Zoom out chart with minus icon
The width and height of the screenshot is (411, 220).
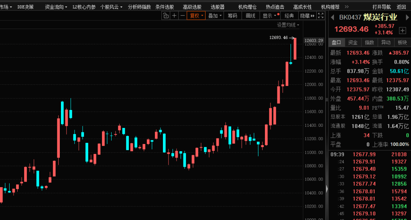[183, 16]
